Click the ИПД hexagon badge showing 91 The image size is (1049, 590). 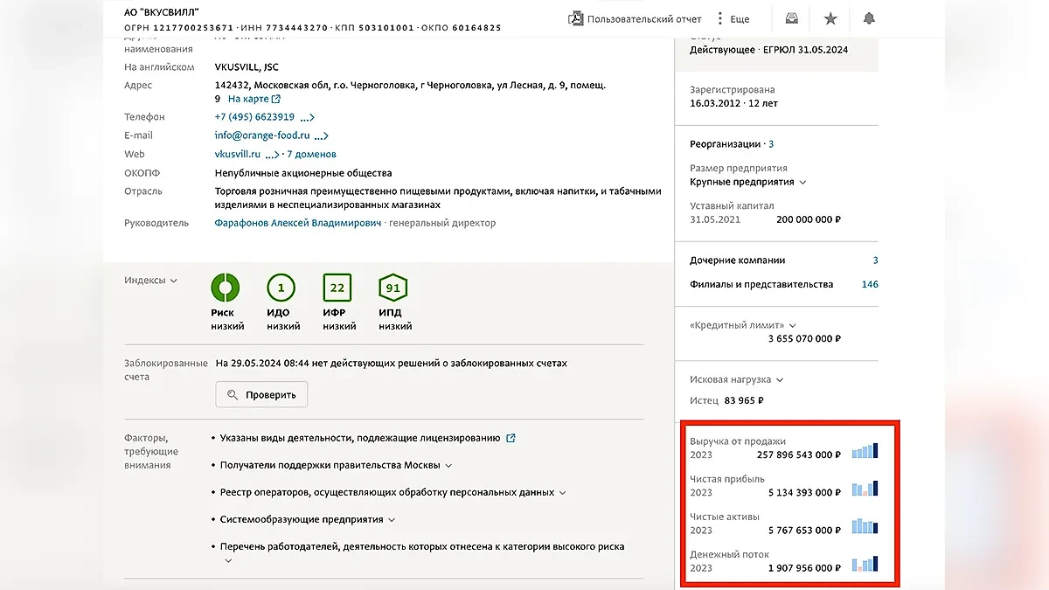393,288
